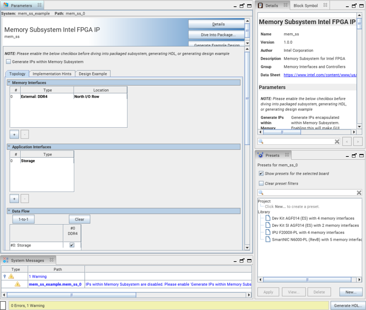Remove memory interface with minus button
The height and width of the screenshot is (310, 366).
tap(25, 135)
